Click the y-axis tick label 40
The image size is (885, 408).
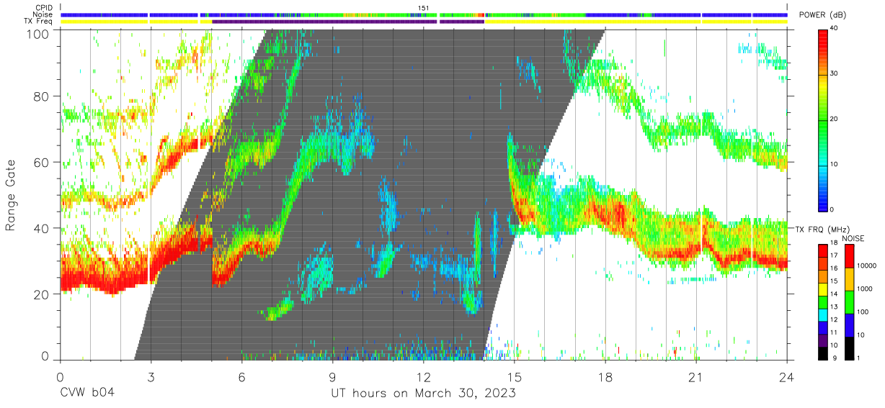tap(42, 228)
